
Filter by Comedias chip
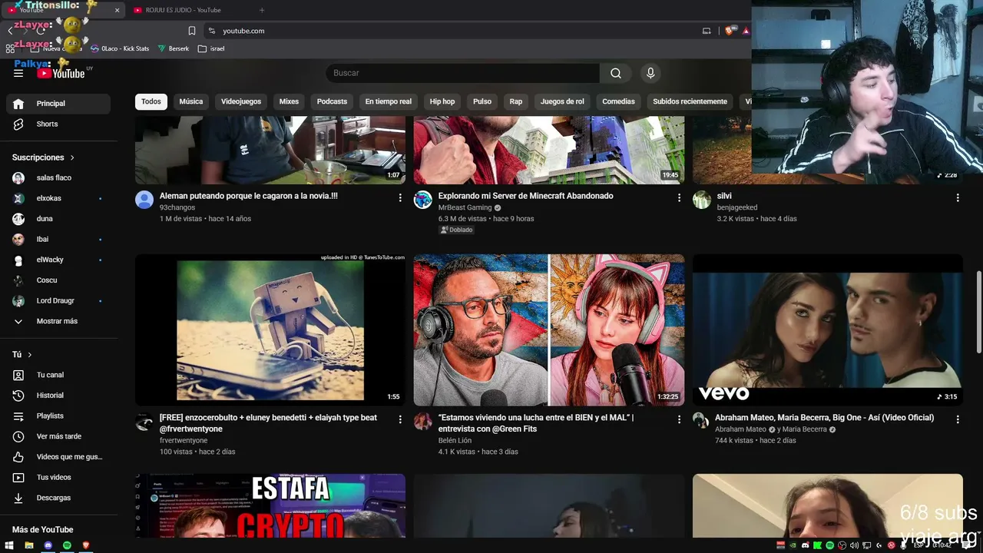618,101
